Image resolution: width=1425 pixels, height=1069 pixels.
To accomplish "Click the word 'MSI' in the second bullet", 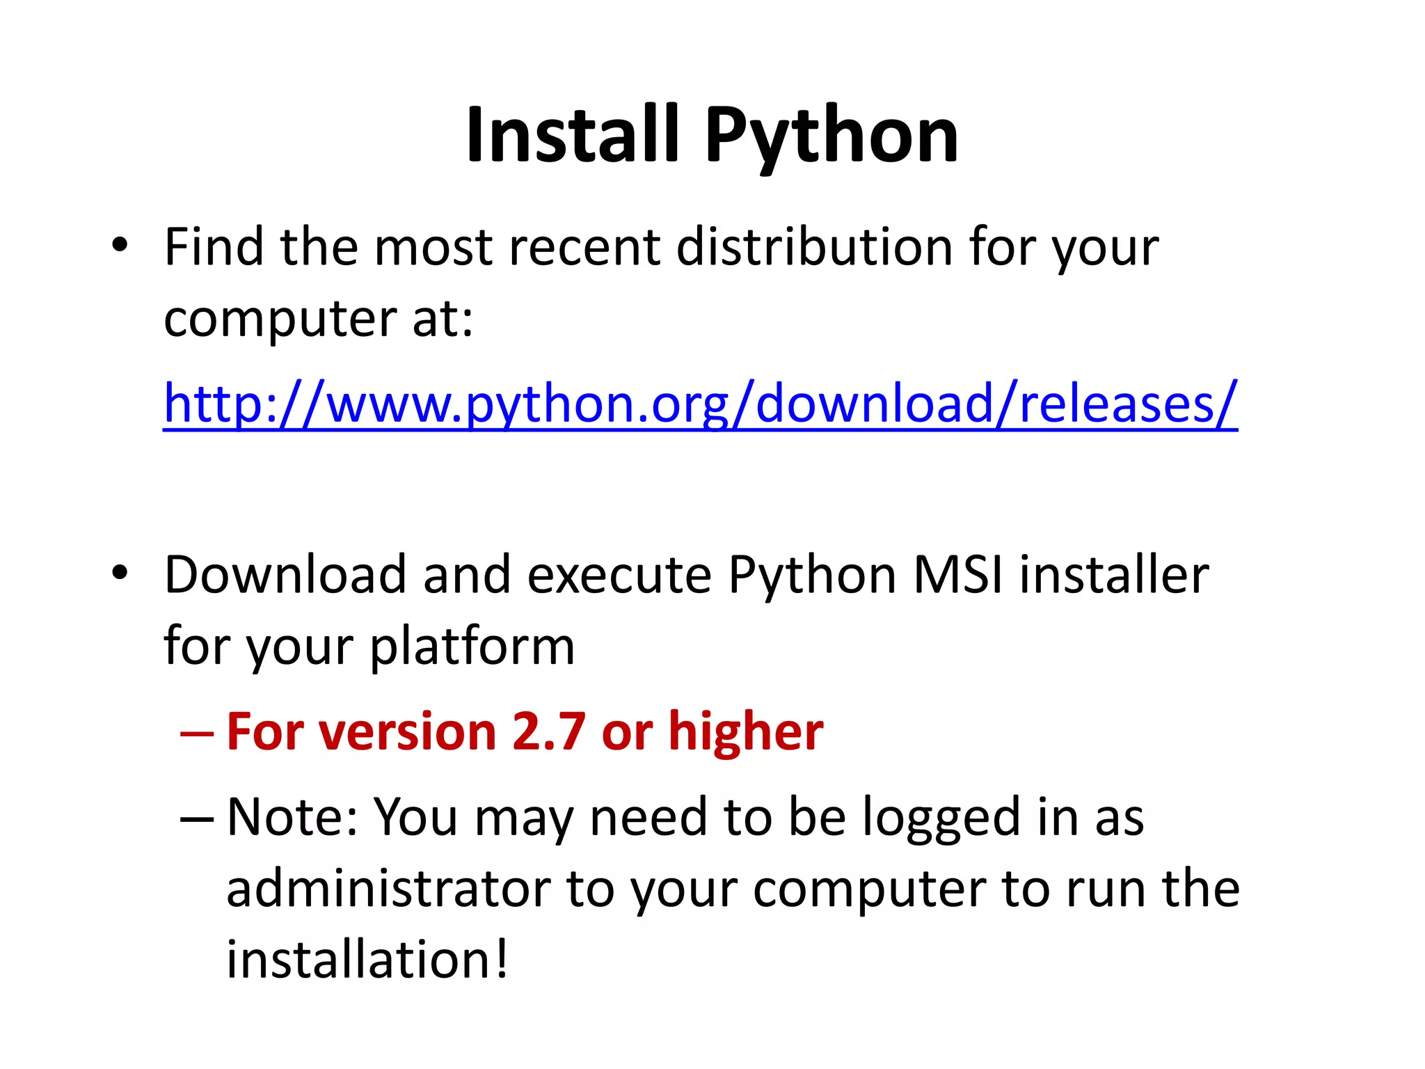I will (x=957, y=575).
